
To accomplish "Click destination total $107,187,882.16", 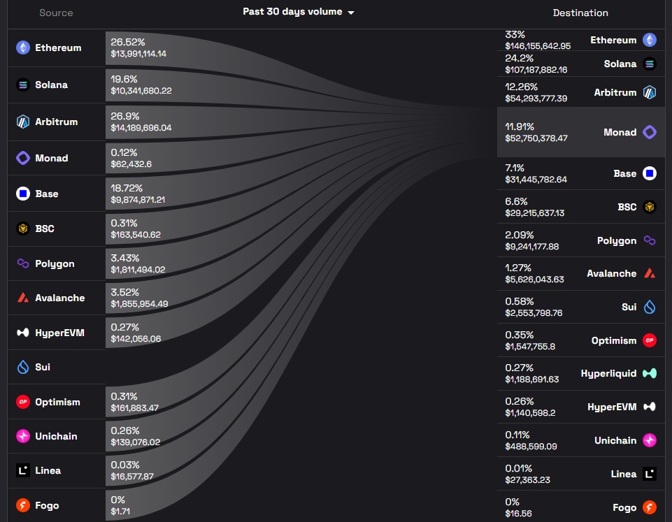I will point(536,69).
